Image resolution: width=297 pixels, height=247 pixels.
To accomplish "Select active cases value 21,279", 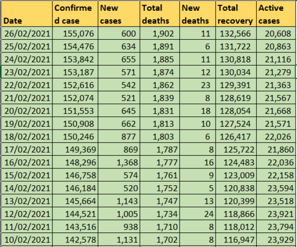I will pyautogui.click(x=275, y=72).
